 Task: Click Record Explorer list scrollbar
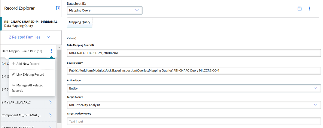[x=59, y=86]
